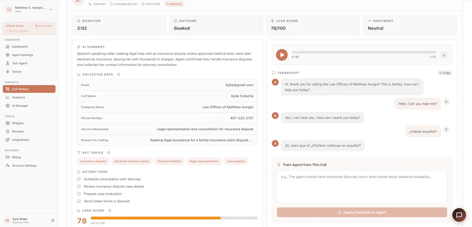Select the declined medical claims tag

(x=132, y=161)
